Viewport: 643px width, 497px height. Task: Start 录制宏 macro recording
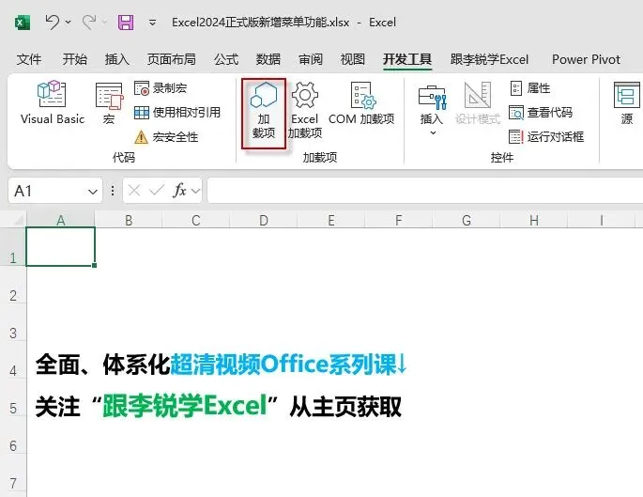161,87
